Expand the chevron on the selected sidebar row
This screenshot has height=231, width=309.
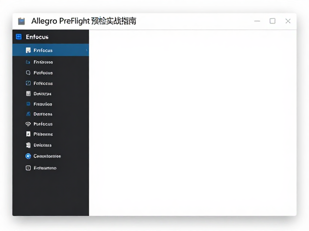[x=87, y=50]
